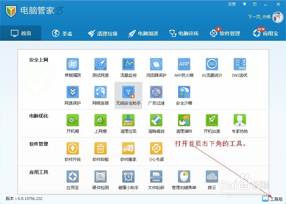Open 广告过滤 ad filter
This screenshot has width=286, height=204.
coord(156,95)
